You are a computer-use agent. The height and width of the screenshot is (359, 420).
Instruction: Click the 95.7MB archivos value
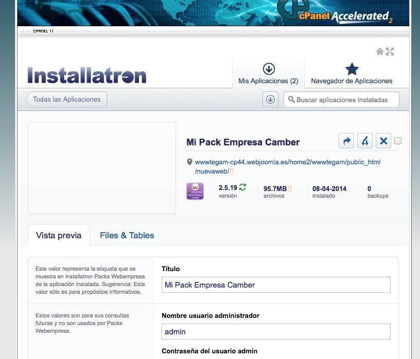pyautogui.click(x=275, y=188)
